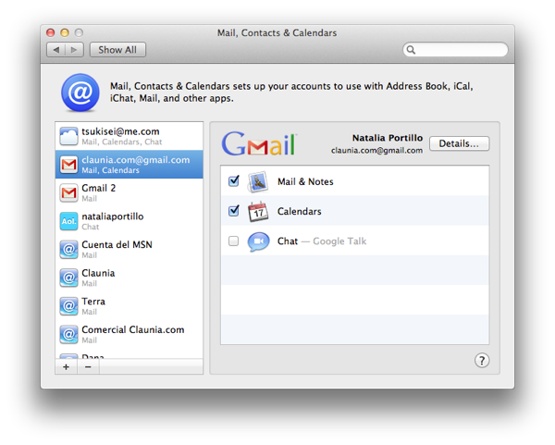
Task: Minimize the window with the yellow button
Action: pos(65,33)
